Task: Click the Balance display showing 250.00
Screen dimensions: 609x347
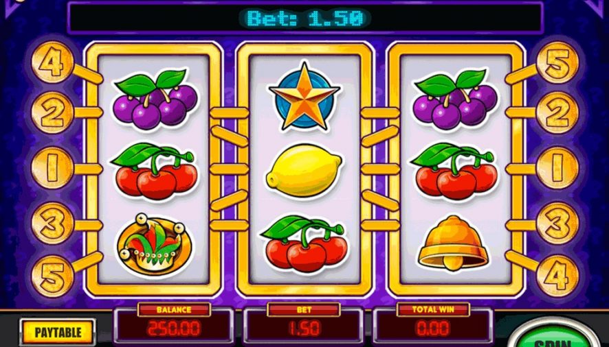Action: 174,328
